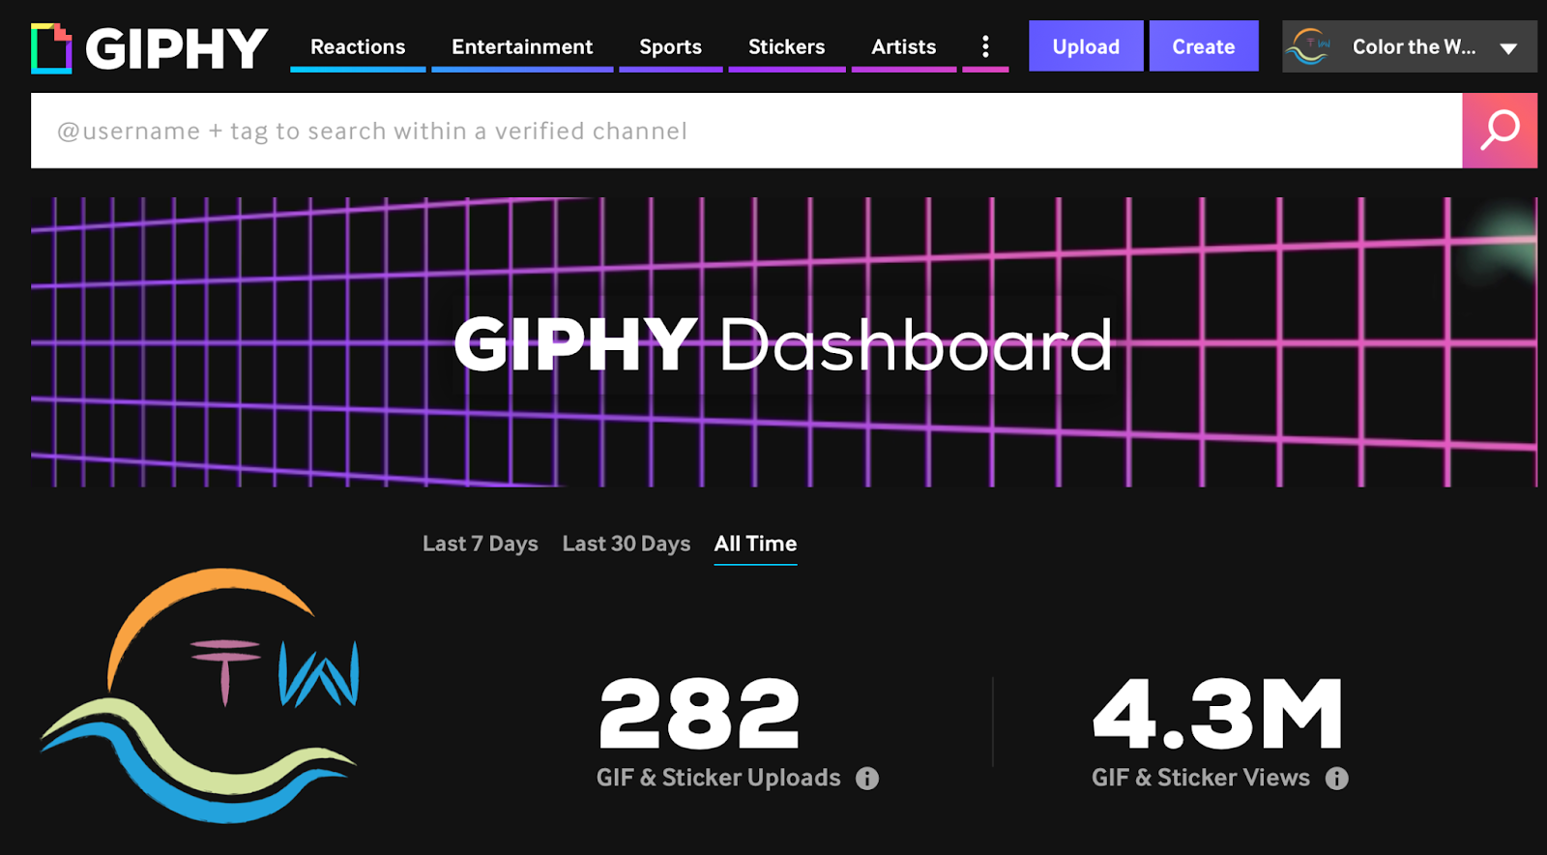Open the Reactions menu
The height and width of the screenshot is (855, 1547).
358,46
